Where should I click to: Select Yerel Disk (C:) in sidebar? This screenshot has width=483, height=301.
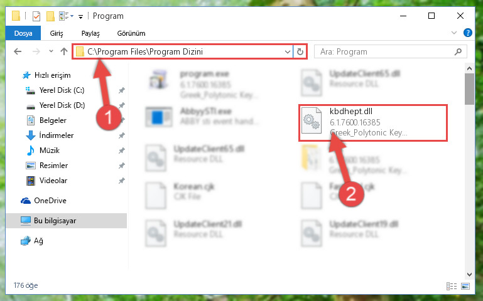(62, 90)
